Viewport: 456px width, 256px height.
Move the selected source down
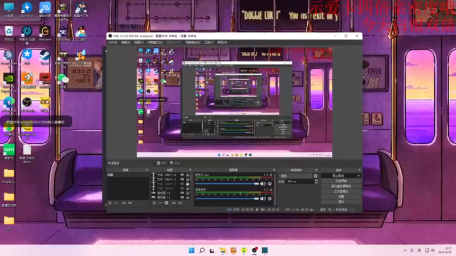180,203
